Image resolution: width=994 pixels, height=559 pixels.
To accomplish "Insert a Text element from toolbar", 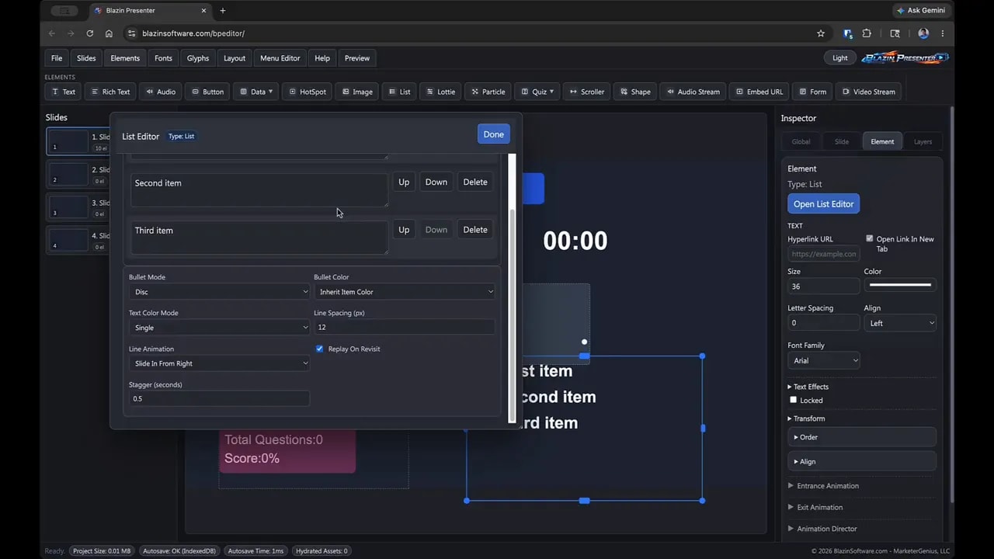I will (64, 92).
